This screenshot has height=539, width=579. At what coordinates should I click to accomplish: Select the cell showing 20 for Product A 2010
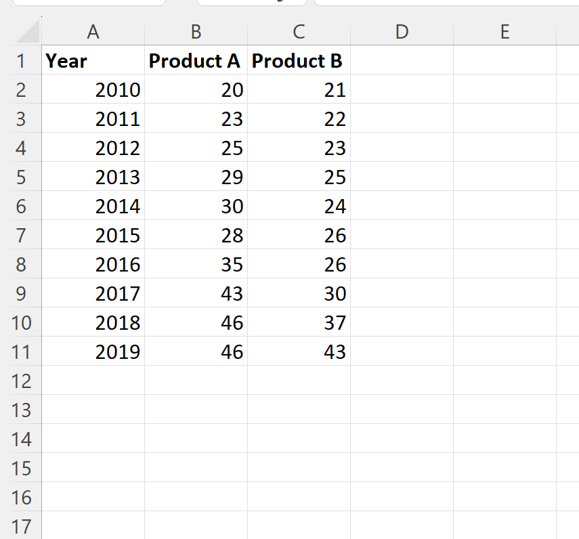[196, 89]
